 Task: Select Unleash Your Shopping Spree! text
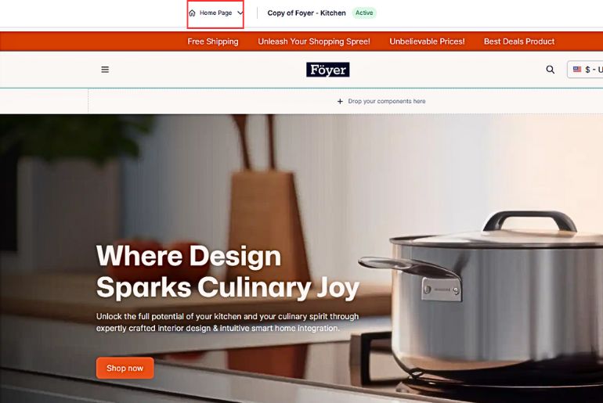(x=314, y=41)
